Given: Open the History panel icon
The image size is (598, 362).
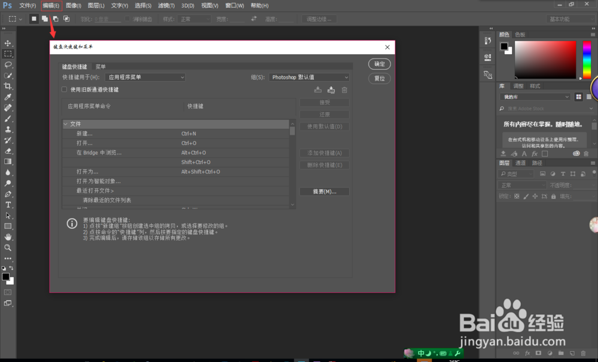Looking at the screenshot, I should (x=488, y=41).
